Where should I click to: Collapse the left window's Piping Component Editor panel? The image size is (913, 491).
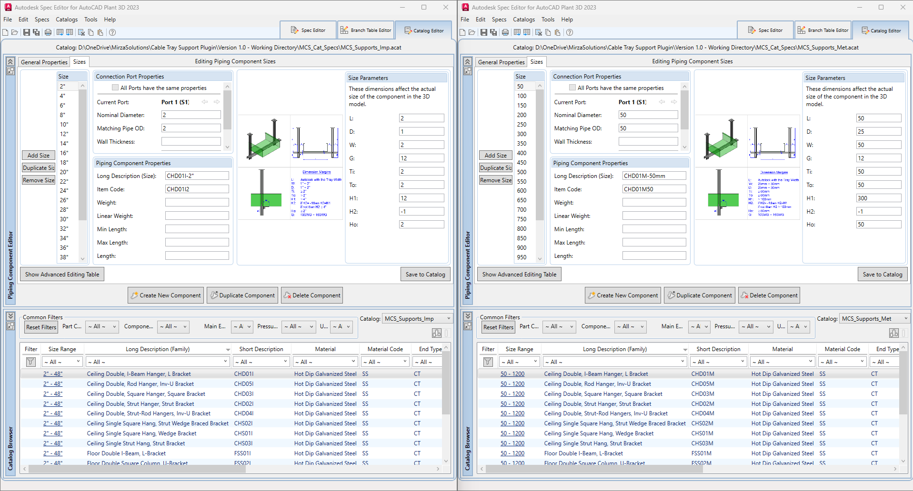10,61
